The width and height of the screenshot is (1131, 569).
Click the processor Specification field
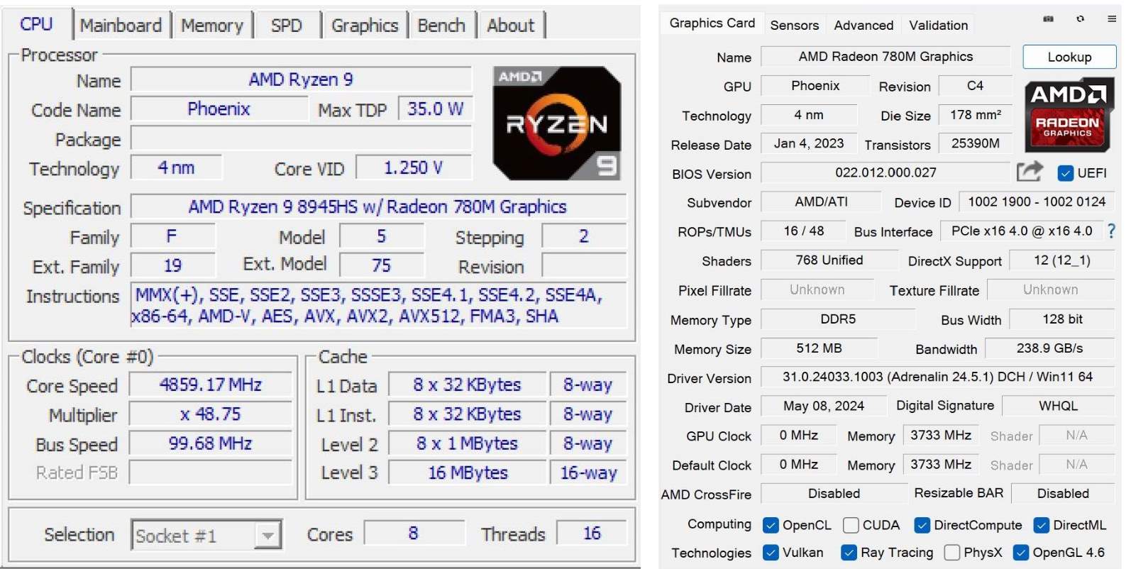[x=377, y=207]
